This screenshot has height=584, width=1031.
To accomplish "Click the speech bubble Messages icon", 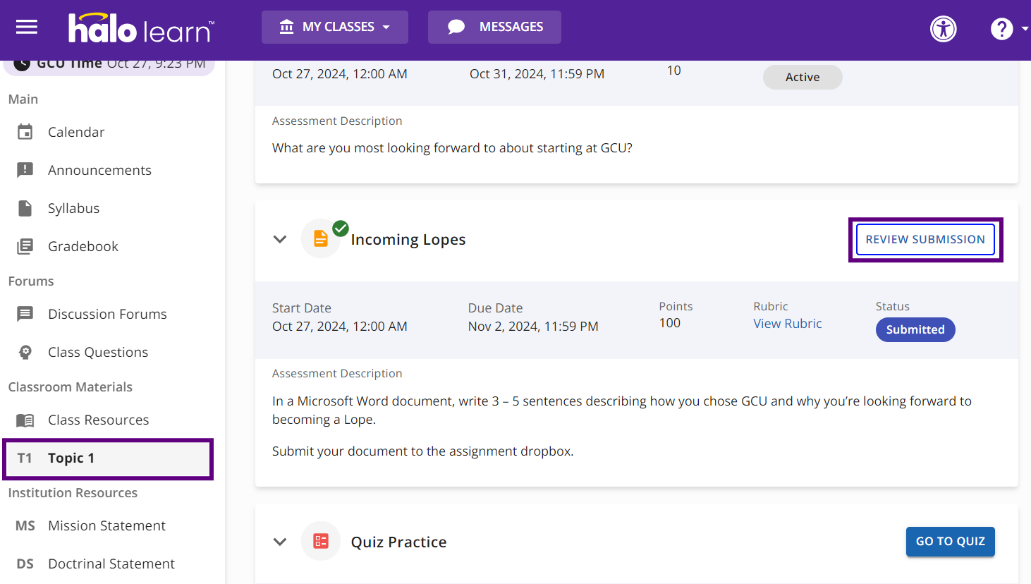I will (x=456, y=27).
